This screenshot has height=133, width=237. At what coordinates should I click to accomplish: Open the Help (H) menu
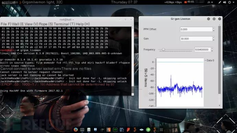83,24
